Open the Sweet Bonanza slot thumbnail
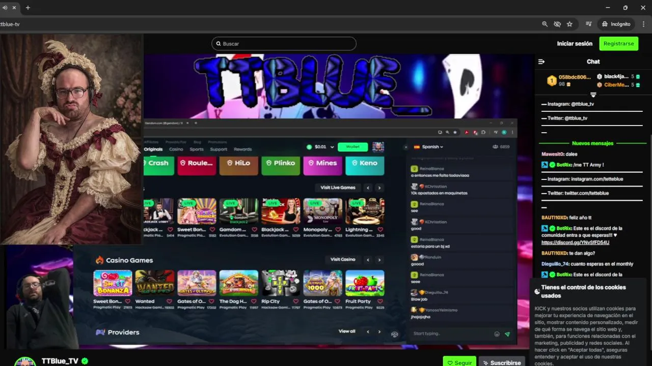The height and width of the screenshot is (366, 652). point(113,283)
